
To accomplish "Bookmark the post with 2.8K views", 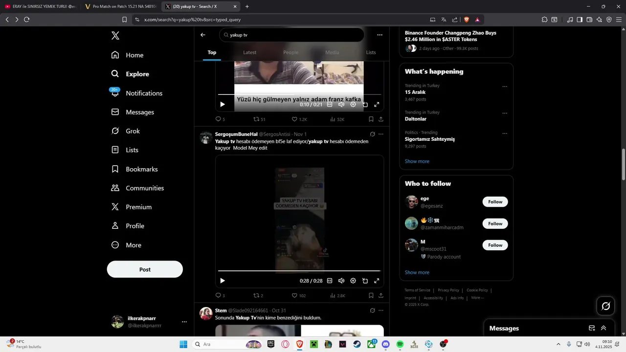I will click(371, 296).
